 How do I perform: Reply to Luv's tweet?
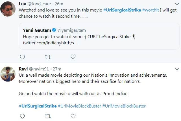23,57
